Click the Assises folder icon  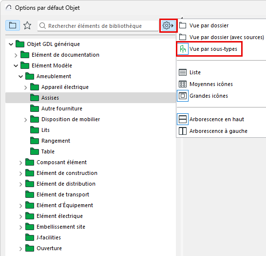point(35,98)
